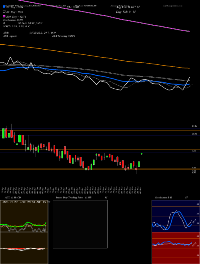Click the ADX indicator chart panel
Screen dimensions: 200x264
(24, 216)
